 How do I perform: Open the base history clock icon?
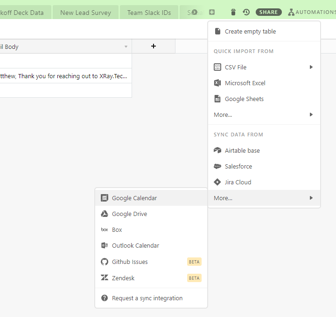[246, 12]
